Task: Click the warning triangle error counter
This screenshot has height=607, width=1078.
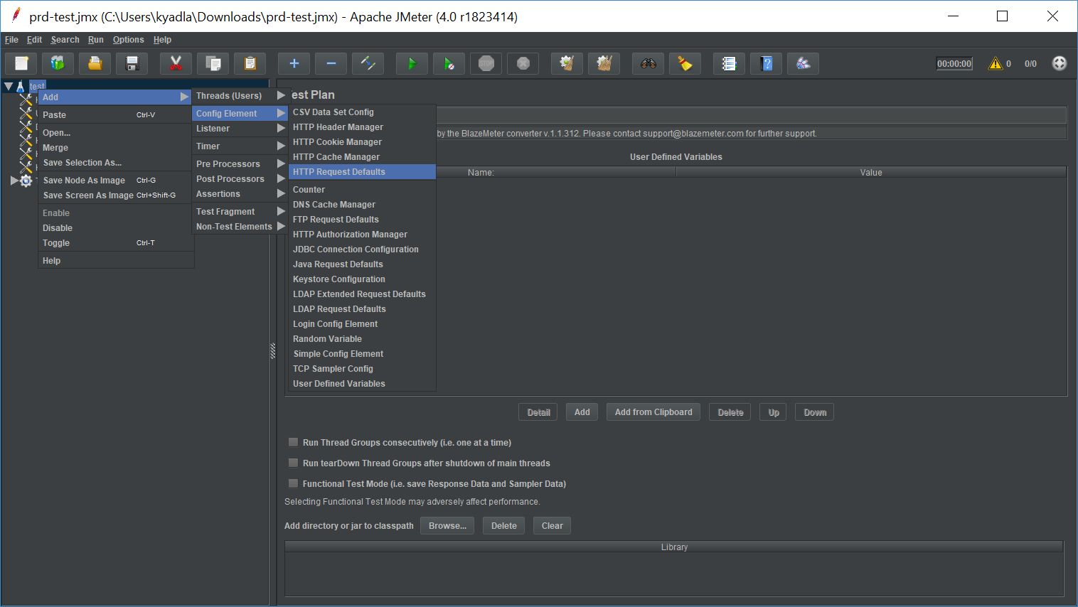Action: (x=996, y=63)
